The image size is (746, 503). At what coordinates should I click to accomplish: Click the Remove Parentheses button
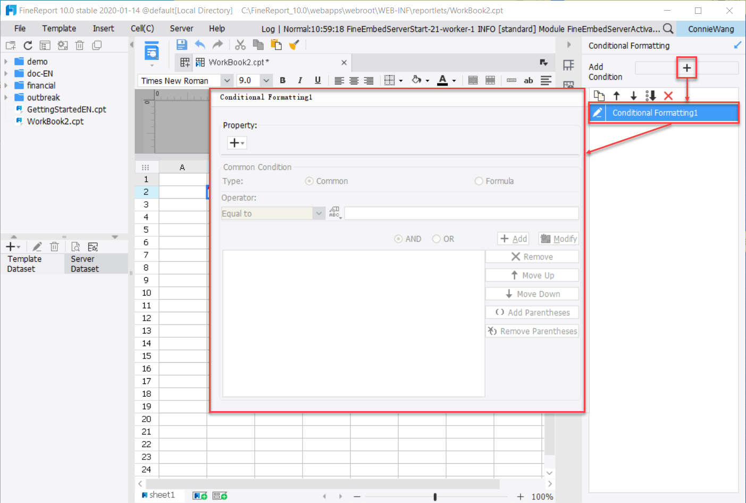tap(532, 330)
